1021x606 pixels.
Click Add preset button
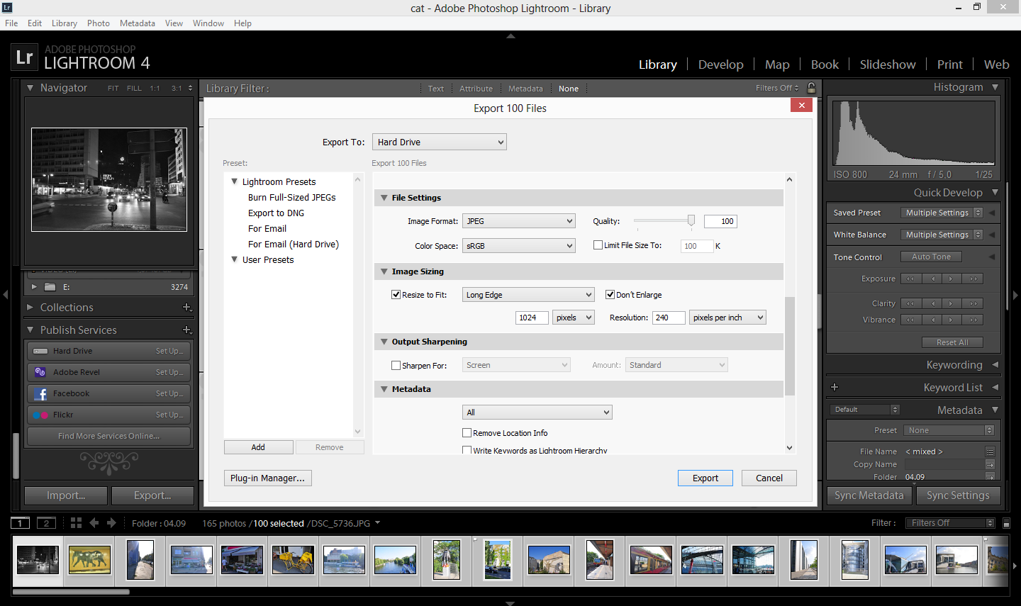point(258,447)
